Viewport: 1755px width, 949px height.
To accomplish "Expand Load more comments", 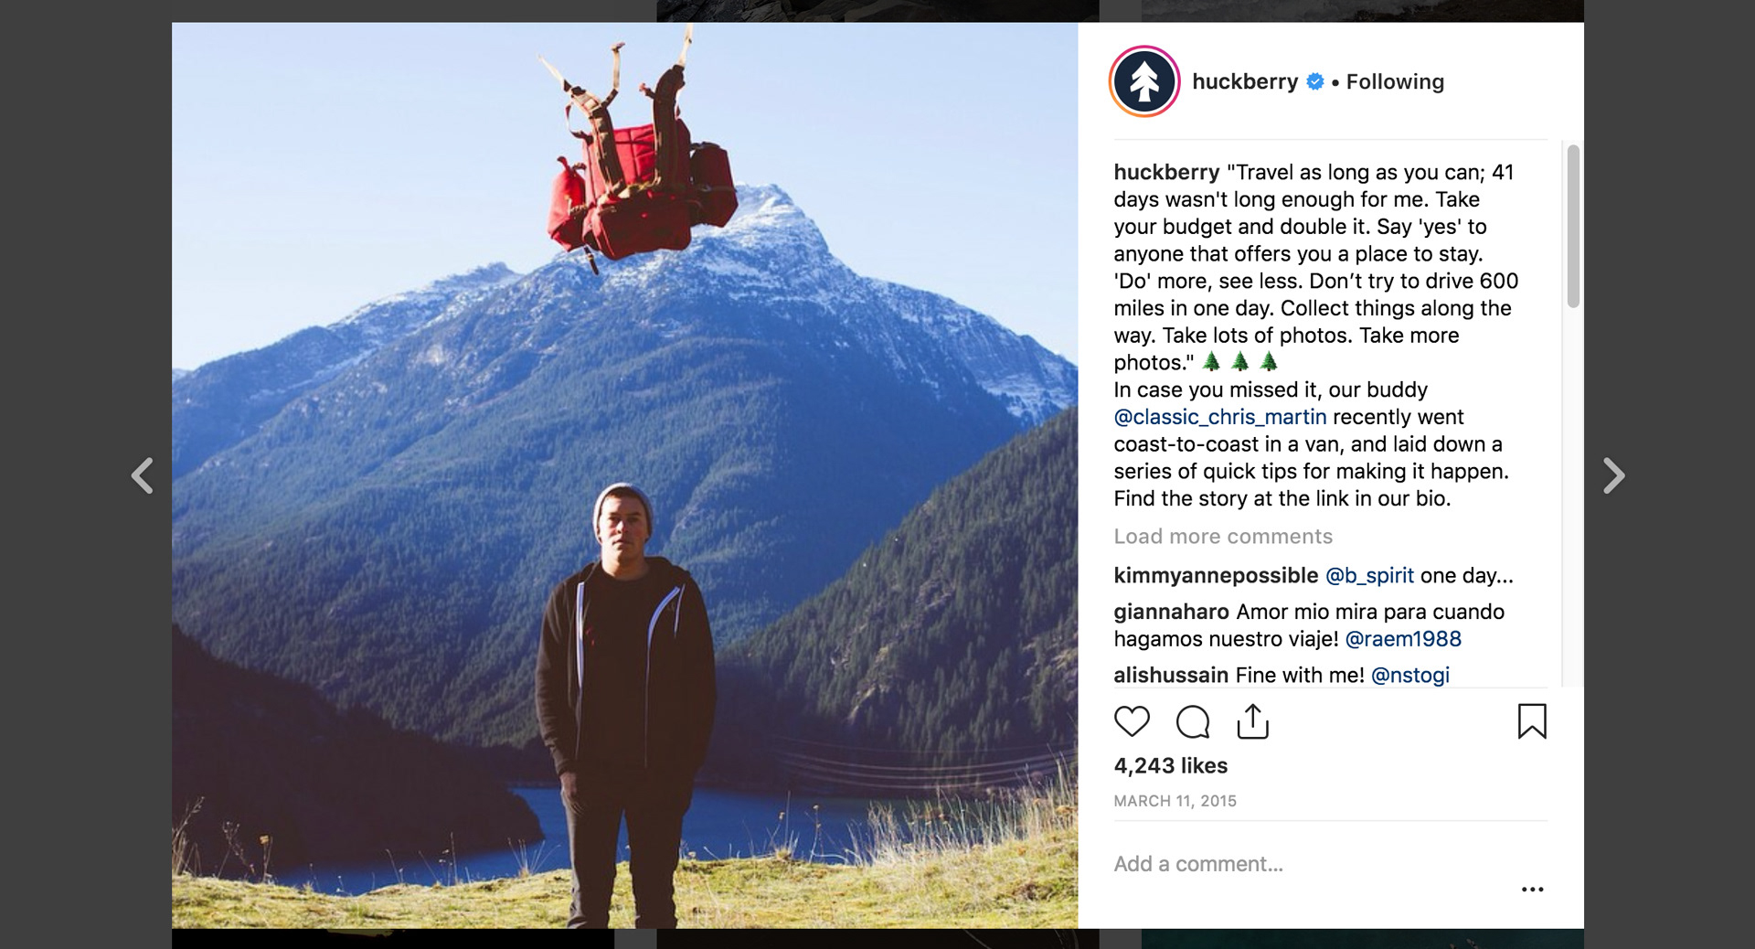I will point(1223,537).
